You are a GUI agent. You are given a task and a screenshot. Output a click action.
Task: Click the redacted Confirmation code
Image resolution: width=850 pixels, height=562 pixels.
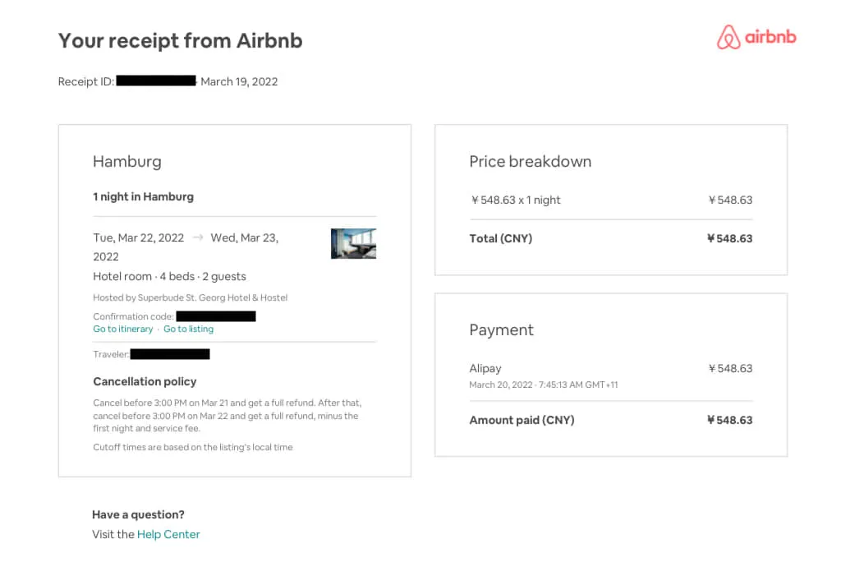coord(216,316)
